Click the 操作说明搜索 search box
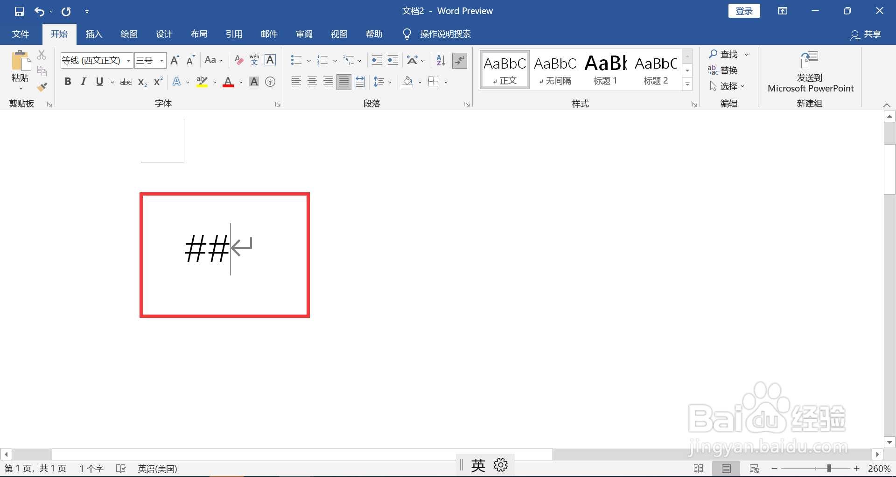 (445, 34)
